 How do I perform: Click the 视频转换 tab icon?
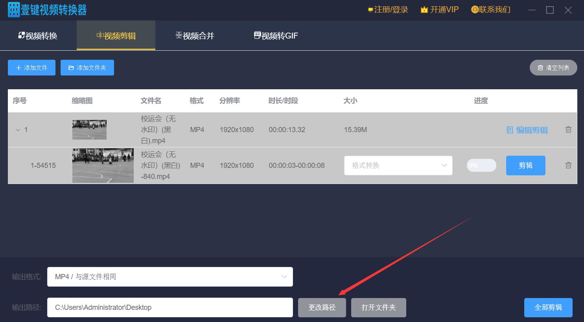(22, 35)
